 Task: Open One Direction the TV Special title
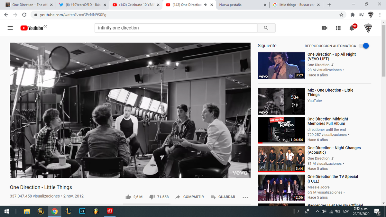[x=333, y=179]
